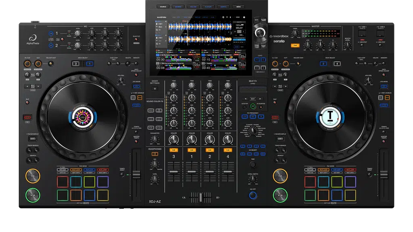Click the Beat FX type selector knob
The width and height of the screenshot is (413, 232).
(252, 130)
